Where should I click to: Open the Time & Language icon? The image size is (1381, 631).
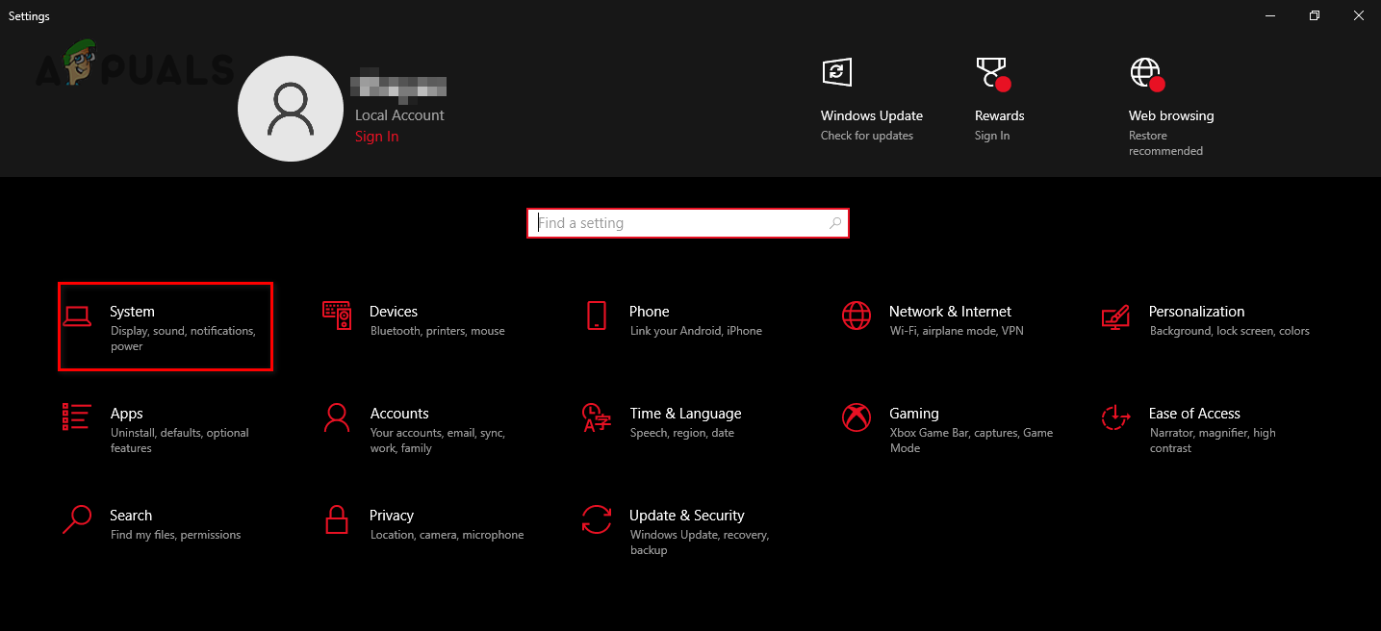(597, 417)
